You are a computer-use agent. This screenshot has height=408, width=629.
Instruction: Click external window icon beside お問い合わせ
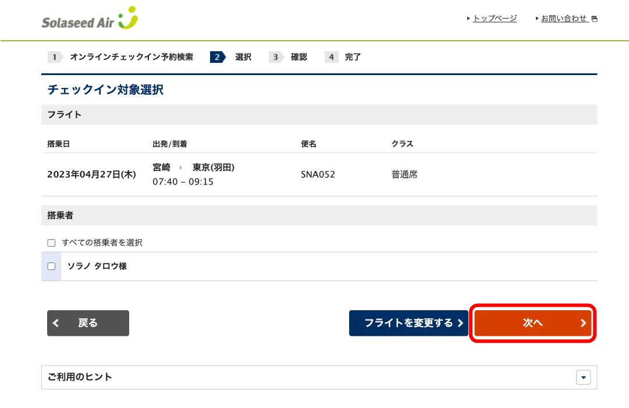[x=594, y=19]
